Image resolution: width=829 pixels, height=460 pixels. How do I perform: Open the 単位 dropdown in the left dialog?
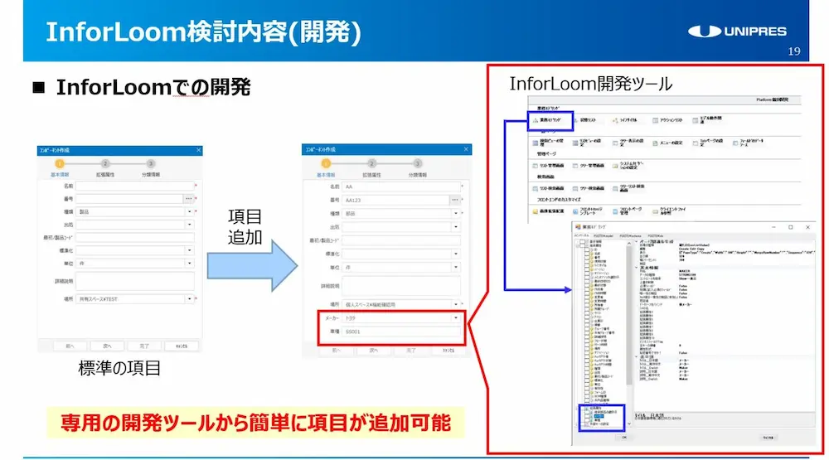click(x=189, y=264)
